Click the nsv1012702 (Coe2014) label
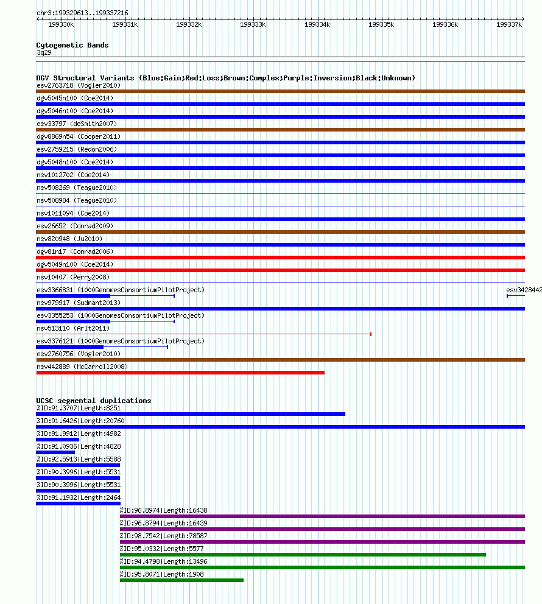 coord(73,175)
